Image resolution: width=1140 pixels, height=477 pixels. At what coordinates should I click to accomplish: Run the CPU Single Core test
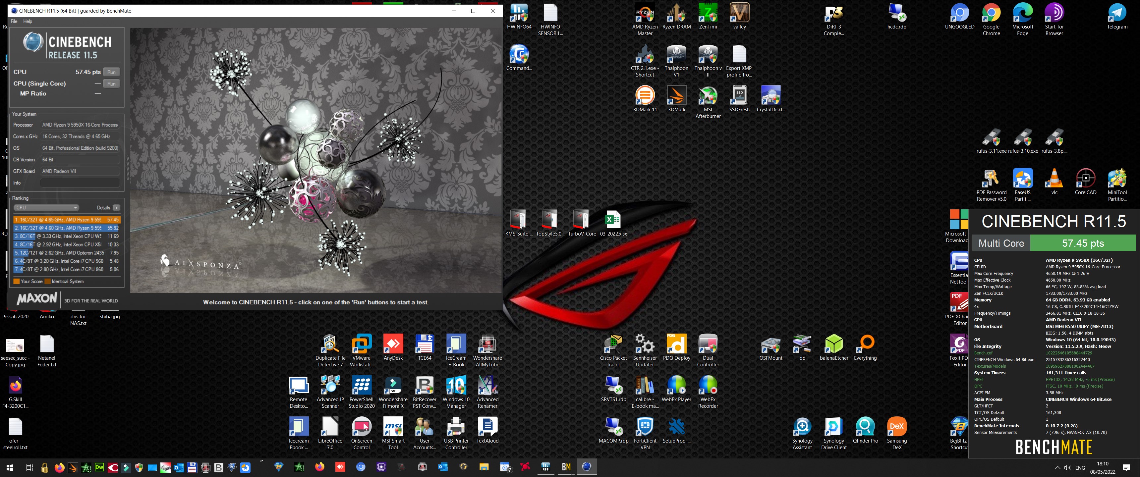tap(112, 83)
